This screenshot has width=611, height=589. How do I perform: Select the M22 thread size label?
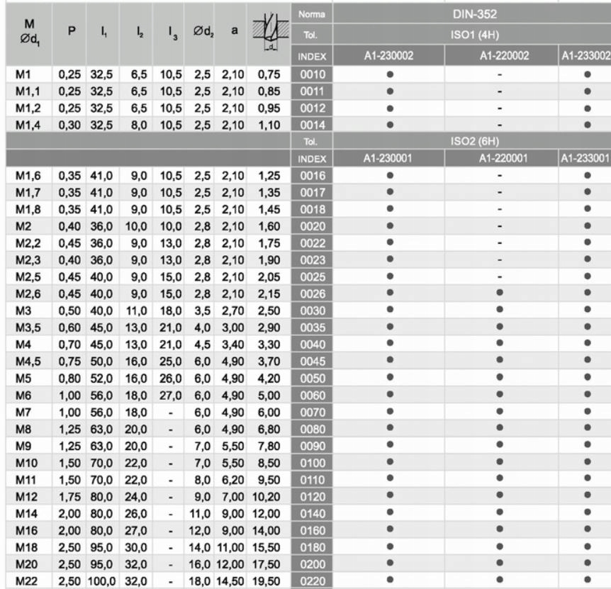pos(26,581)
